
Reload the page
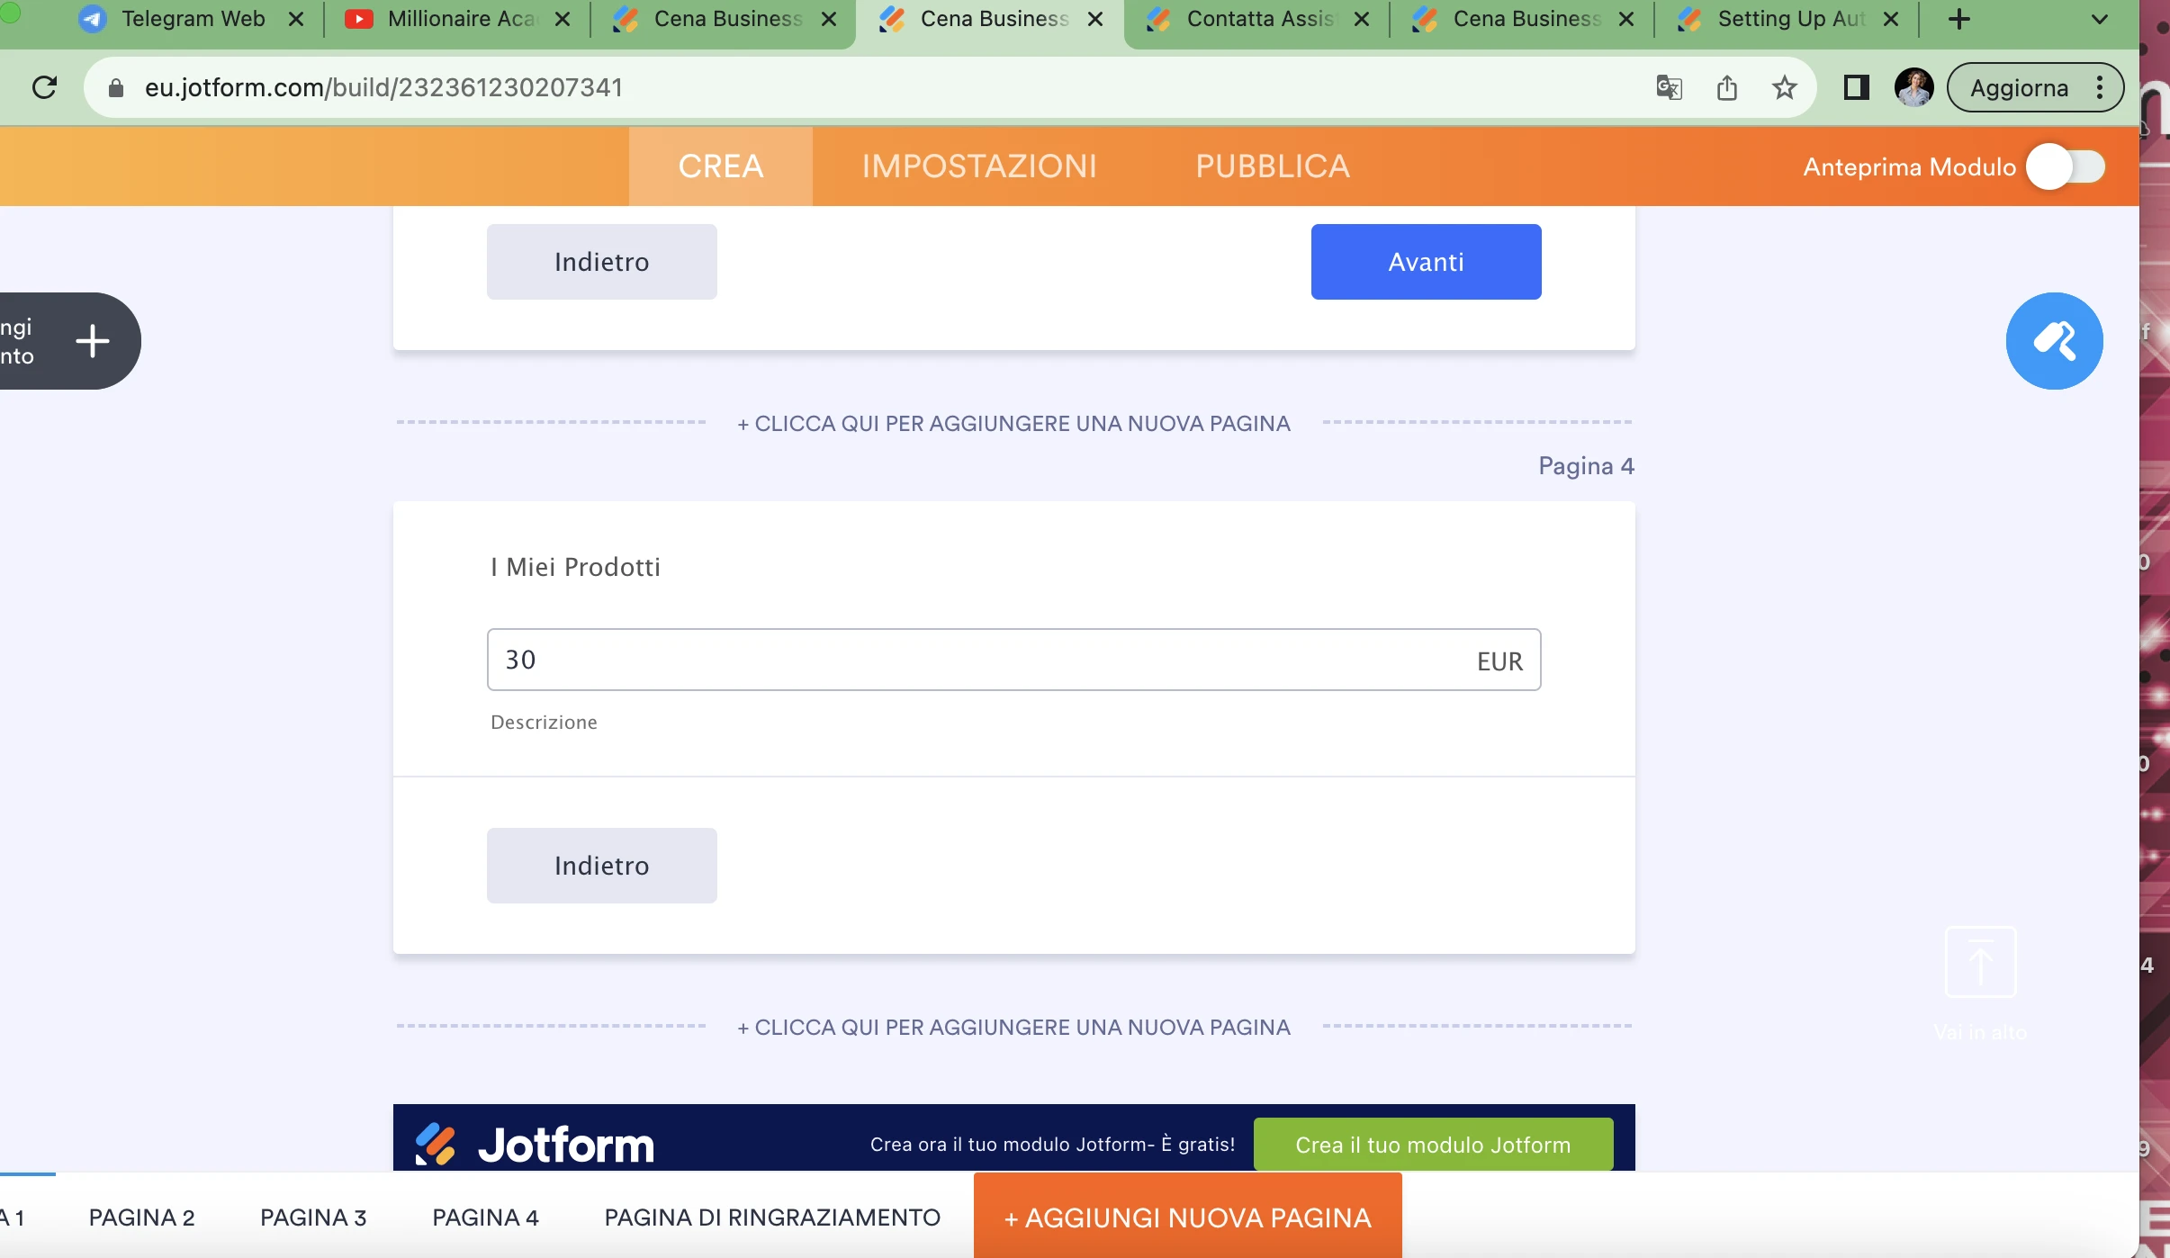pyautogui.click(x=44, y=86)
